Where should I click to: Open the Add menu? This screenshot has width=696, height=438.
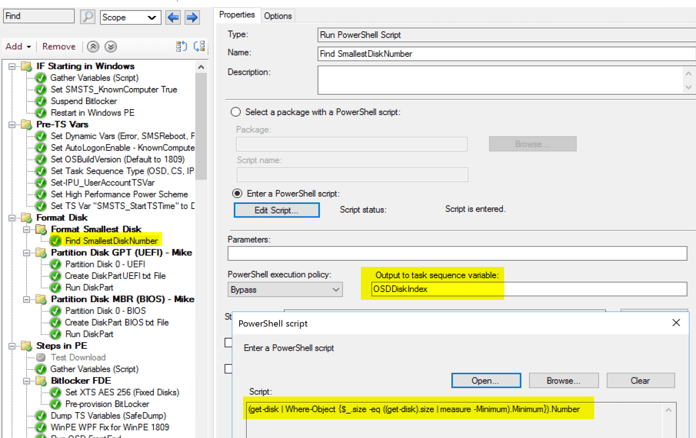tap(18, 47)
